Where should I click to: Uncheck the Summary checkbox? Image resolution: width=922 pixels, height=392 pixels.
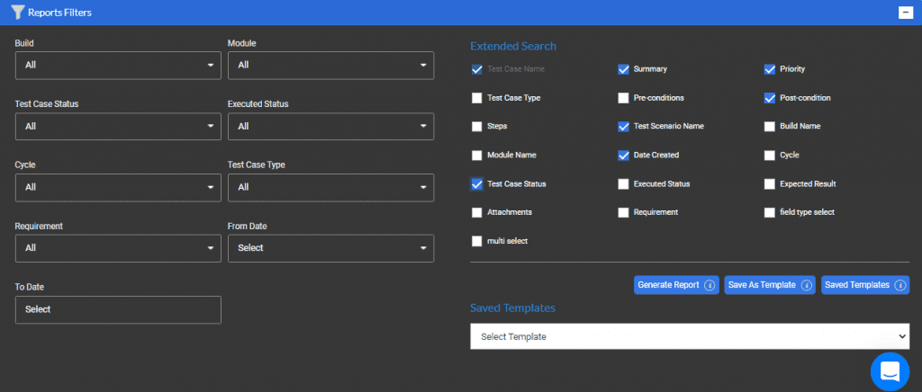[624, 69]
